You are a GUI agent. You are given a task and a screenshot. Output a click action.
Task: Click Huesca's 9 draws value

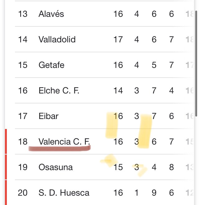(x=154, y=193)
